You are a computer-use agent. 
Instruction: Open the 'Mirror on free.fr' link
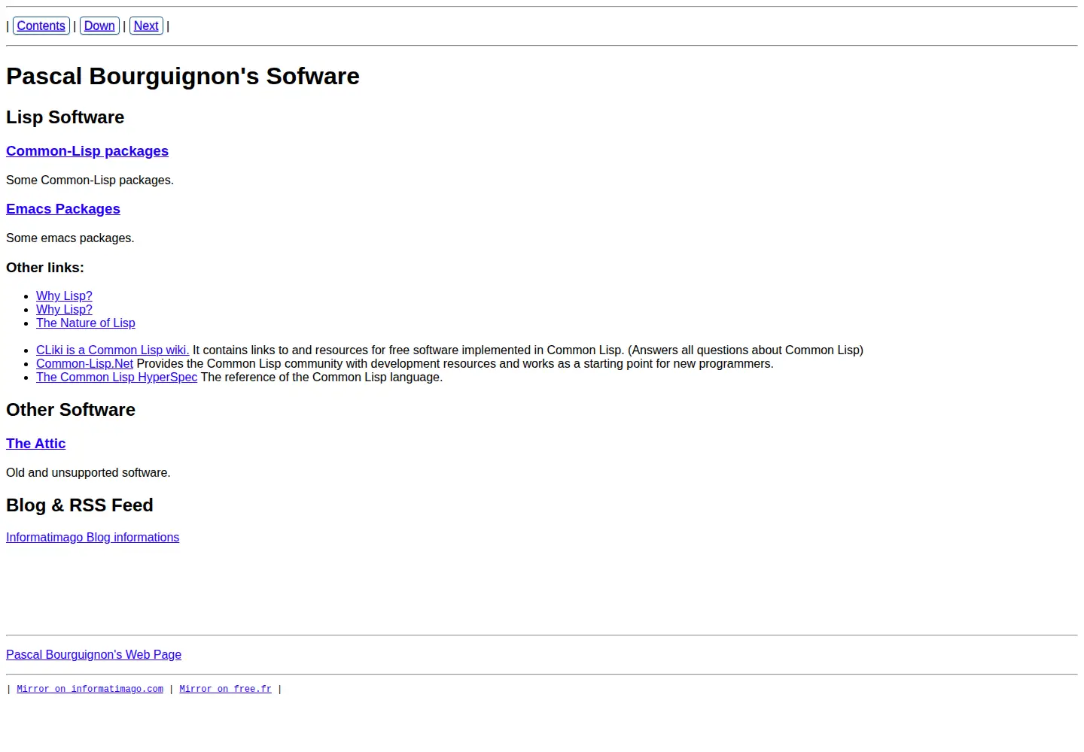(226, 689)
